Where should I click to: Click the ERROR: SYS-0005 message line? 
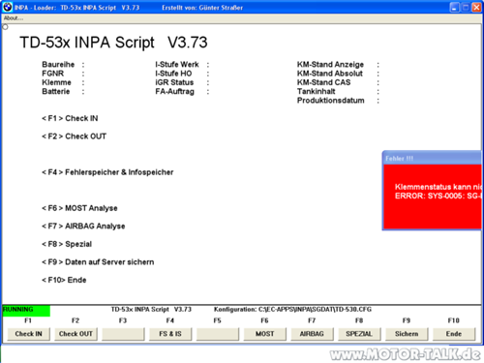coord(439,196)
